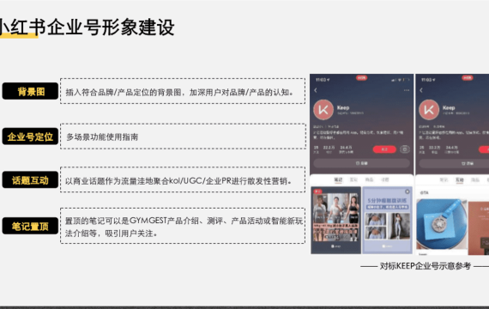Open the pinned note thumbnail with three women
This screenshot has height=309, width=489.
click(336, 220)
